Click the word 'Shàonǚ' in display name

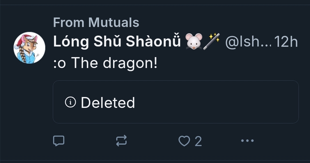coord(153,42)
